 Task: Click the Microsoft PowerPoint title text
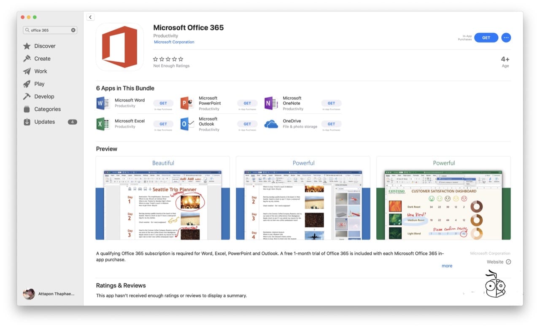click(x=210, y=101)
